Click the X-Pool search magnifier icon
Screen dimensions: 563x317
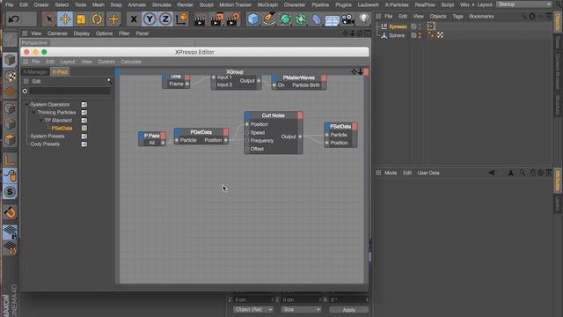109,81
